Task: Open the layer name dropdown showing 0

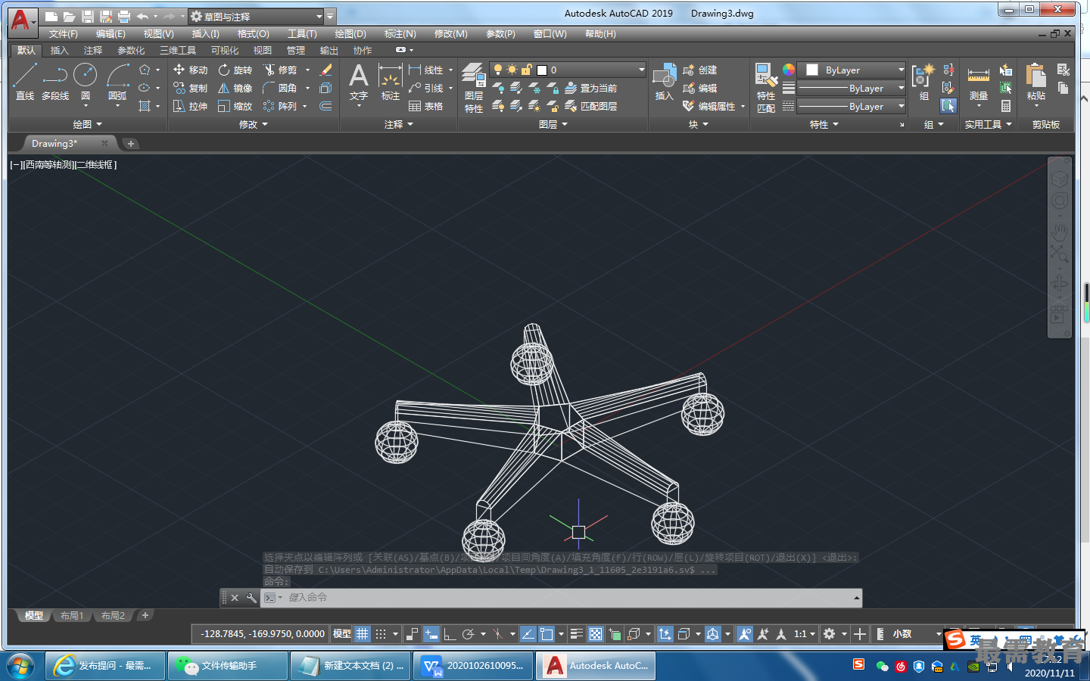Action: click(x=568, y=70)
